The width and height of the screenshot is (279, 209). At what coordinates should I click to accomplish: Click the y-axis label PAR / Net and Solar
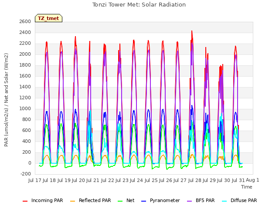tap(6, 100)
